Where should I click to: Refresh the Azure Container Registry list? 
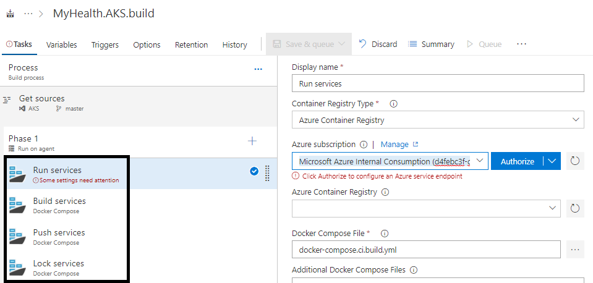click(575, 208)
